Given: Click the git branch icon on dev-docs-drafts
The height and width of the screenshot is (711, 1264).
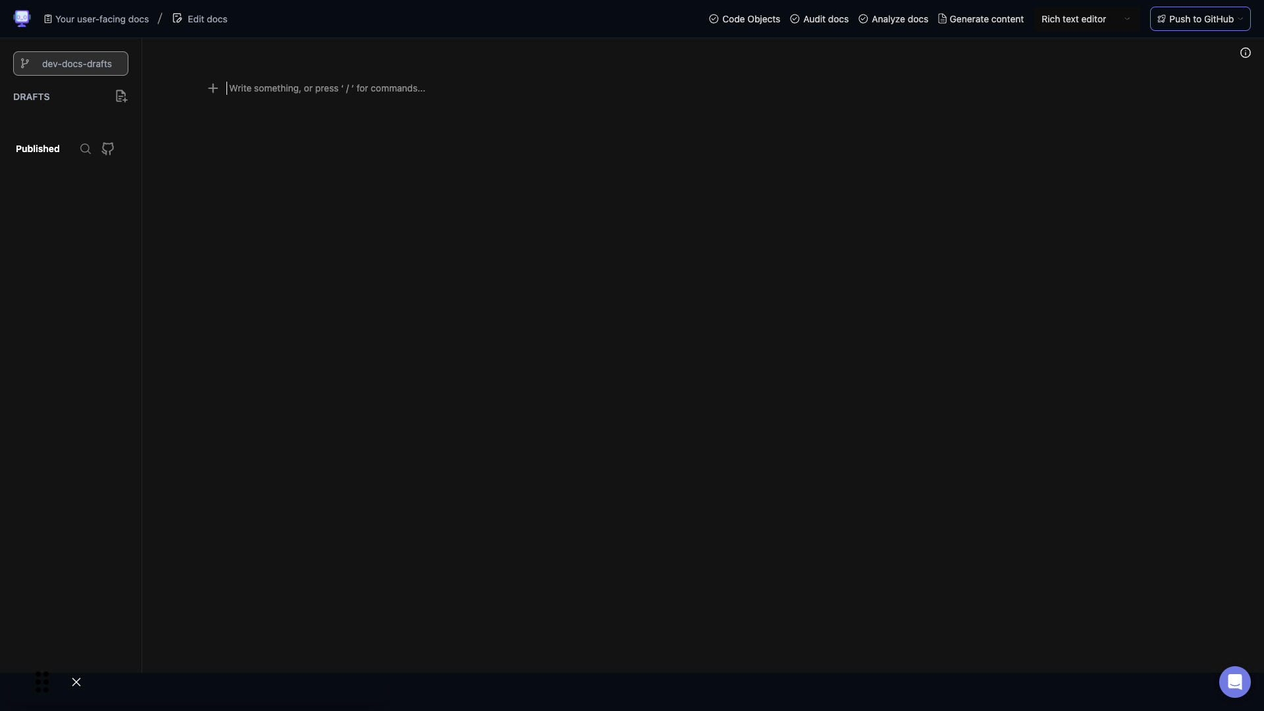Looking at the screenshot, I should tap(24, 63).
